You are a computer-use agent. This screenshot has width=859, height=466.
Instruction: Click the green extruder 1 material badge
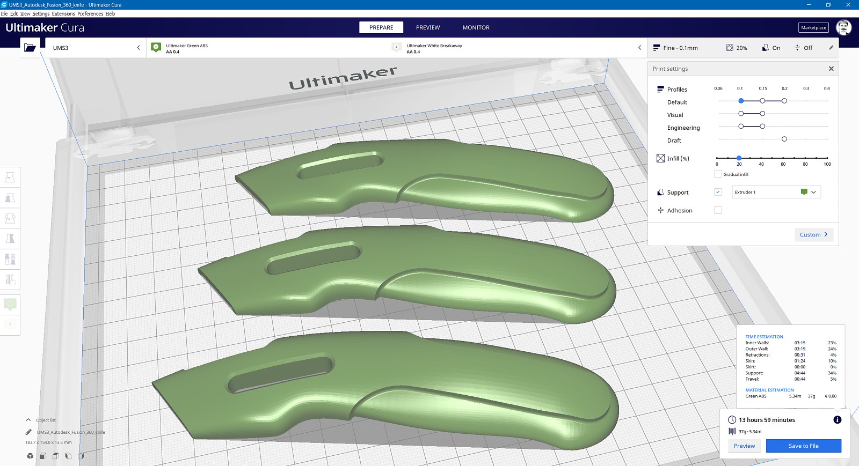[x=156, y=47]
